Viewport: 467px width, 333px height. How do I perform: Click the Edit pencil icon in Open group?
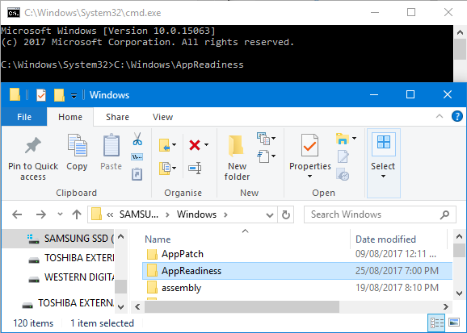pos(343,156)
